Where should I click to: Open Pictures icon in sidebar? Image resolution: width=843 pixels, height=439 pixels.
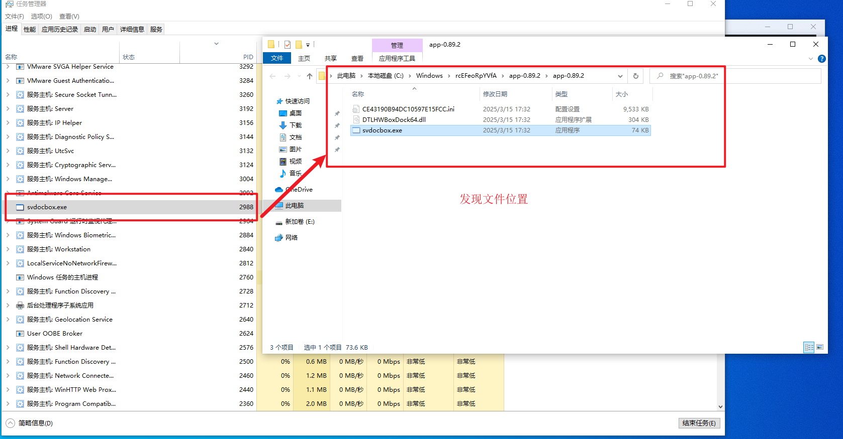pos(283,150)
